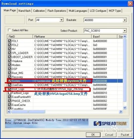Select the E:\system.img file path cell
The width and height of the screenshot is (134, 139).
[62, 81]
